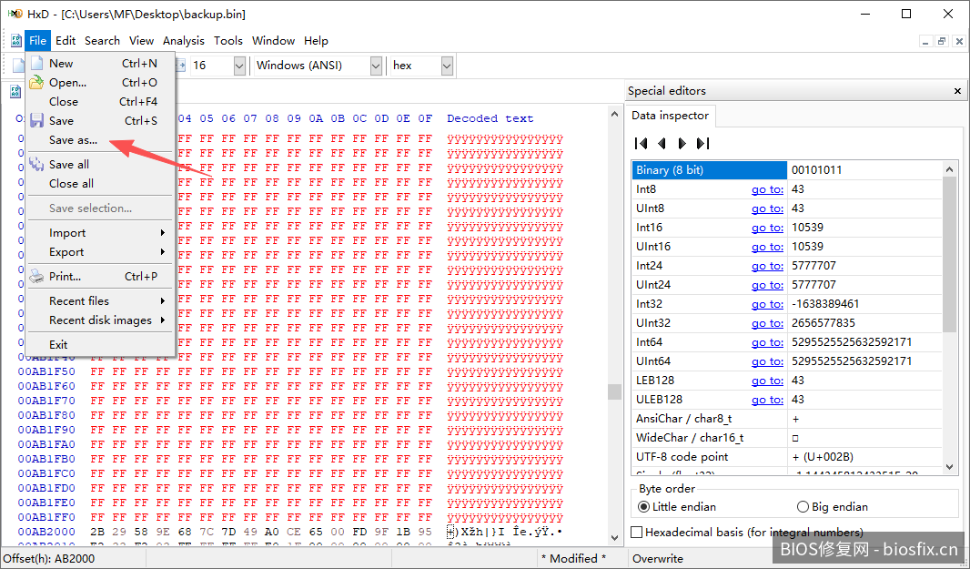This screenshot has height=569, width=970.
Task: Click the Save all icon in File menu
Action: [x=36, y=165]
